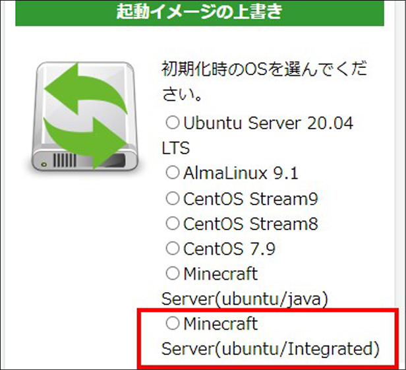Click the green 起動イメージの上書き header
The height and width of the screenshot is (370, 406).
199,13
